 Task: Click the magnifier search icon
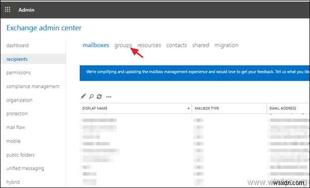[x=91, y=97]
